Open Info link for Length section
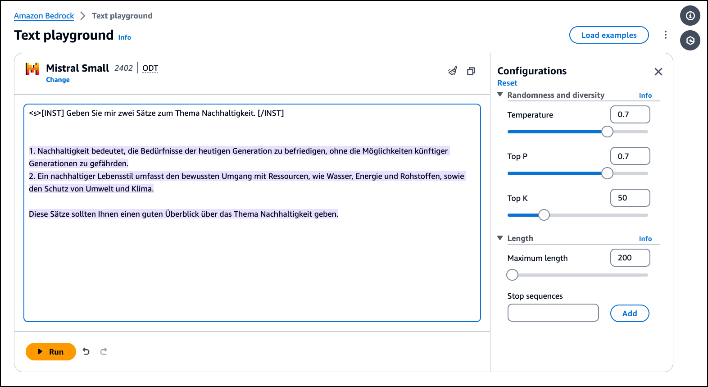The image size is (708, 387). pos(645,239)
